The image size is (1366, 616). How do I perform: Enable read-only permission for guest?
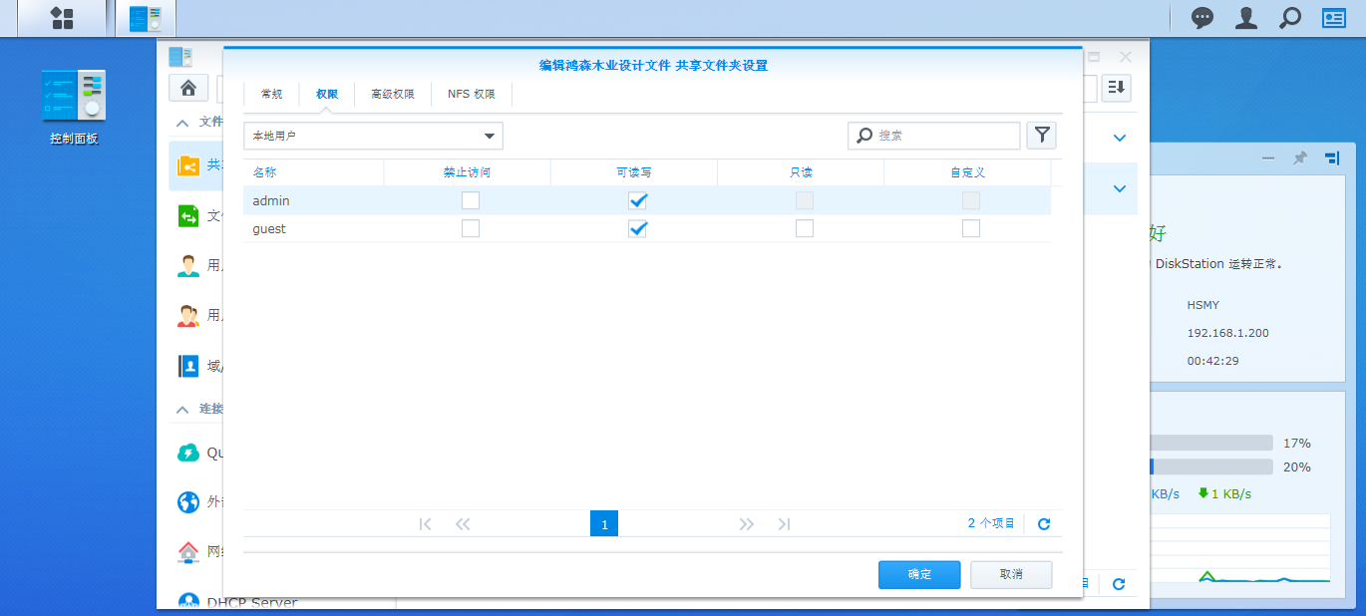[x=804, y=228]
